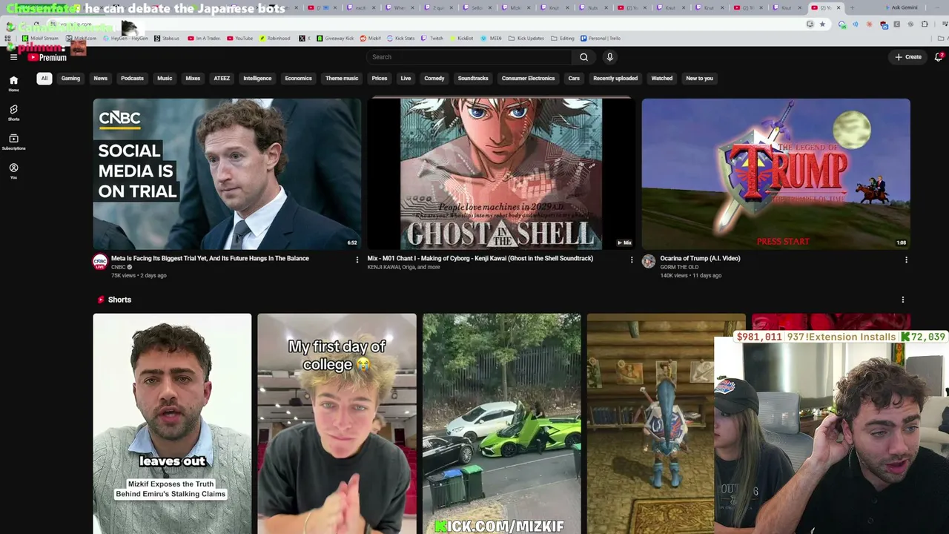Select the Music filter chip
Viewport: 949px width, 534px height.
pyautogui.click(x=165, y=78)
